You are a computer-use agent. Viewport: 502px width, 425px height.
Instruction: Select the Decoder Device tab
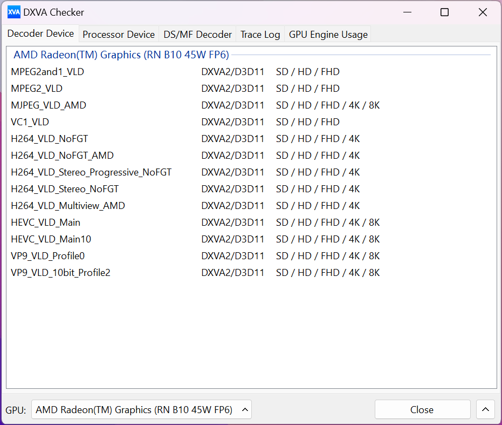tap(40, 33)
